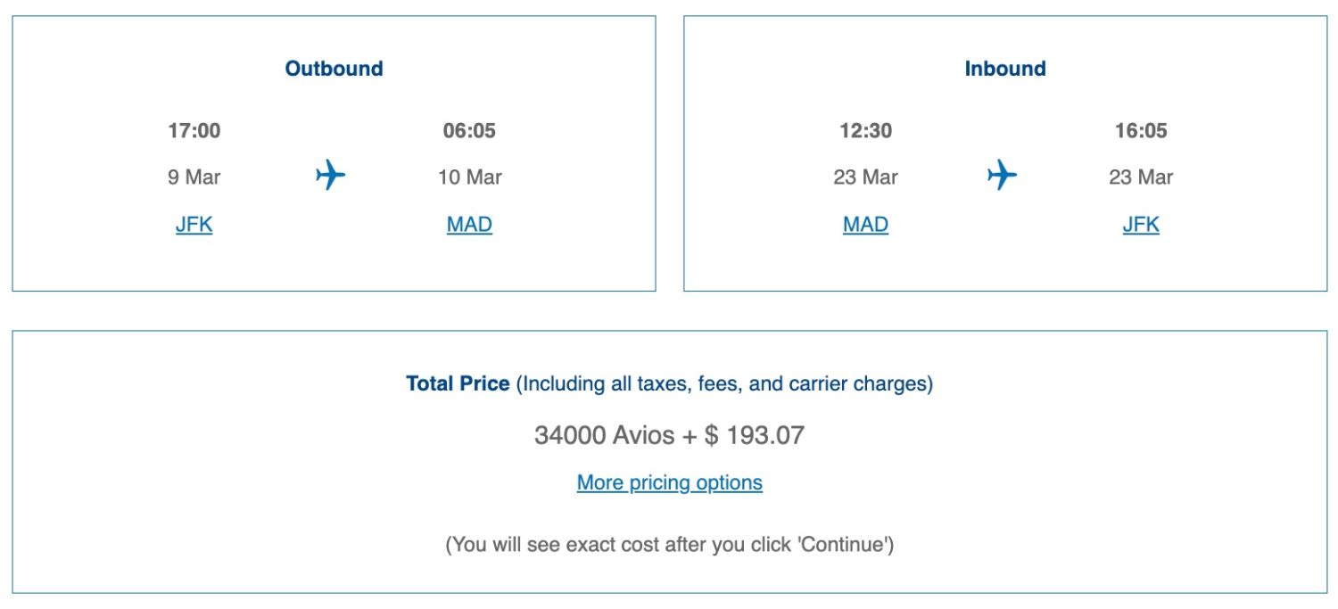Select the 16:05 Inbound arrival time
Screen dimensions: 1338x609
coord(1141,130)
